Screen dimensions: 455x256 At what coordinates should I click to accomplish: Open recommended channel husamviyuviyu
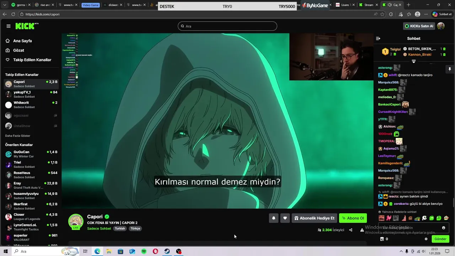tap(31, 196)
